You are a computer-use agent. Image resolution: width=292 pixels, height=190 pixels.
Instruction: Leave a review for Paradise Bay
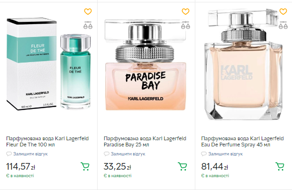coord(128,154)
